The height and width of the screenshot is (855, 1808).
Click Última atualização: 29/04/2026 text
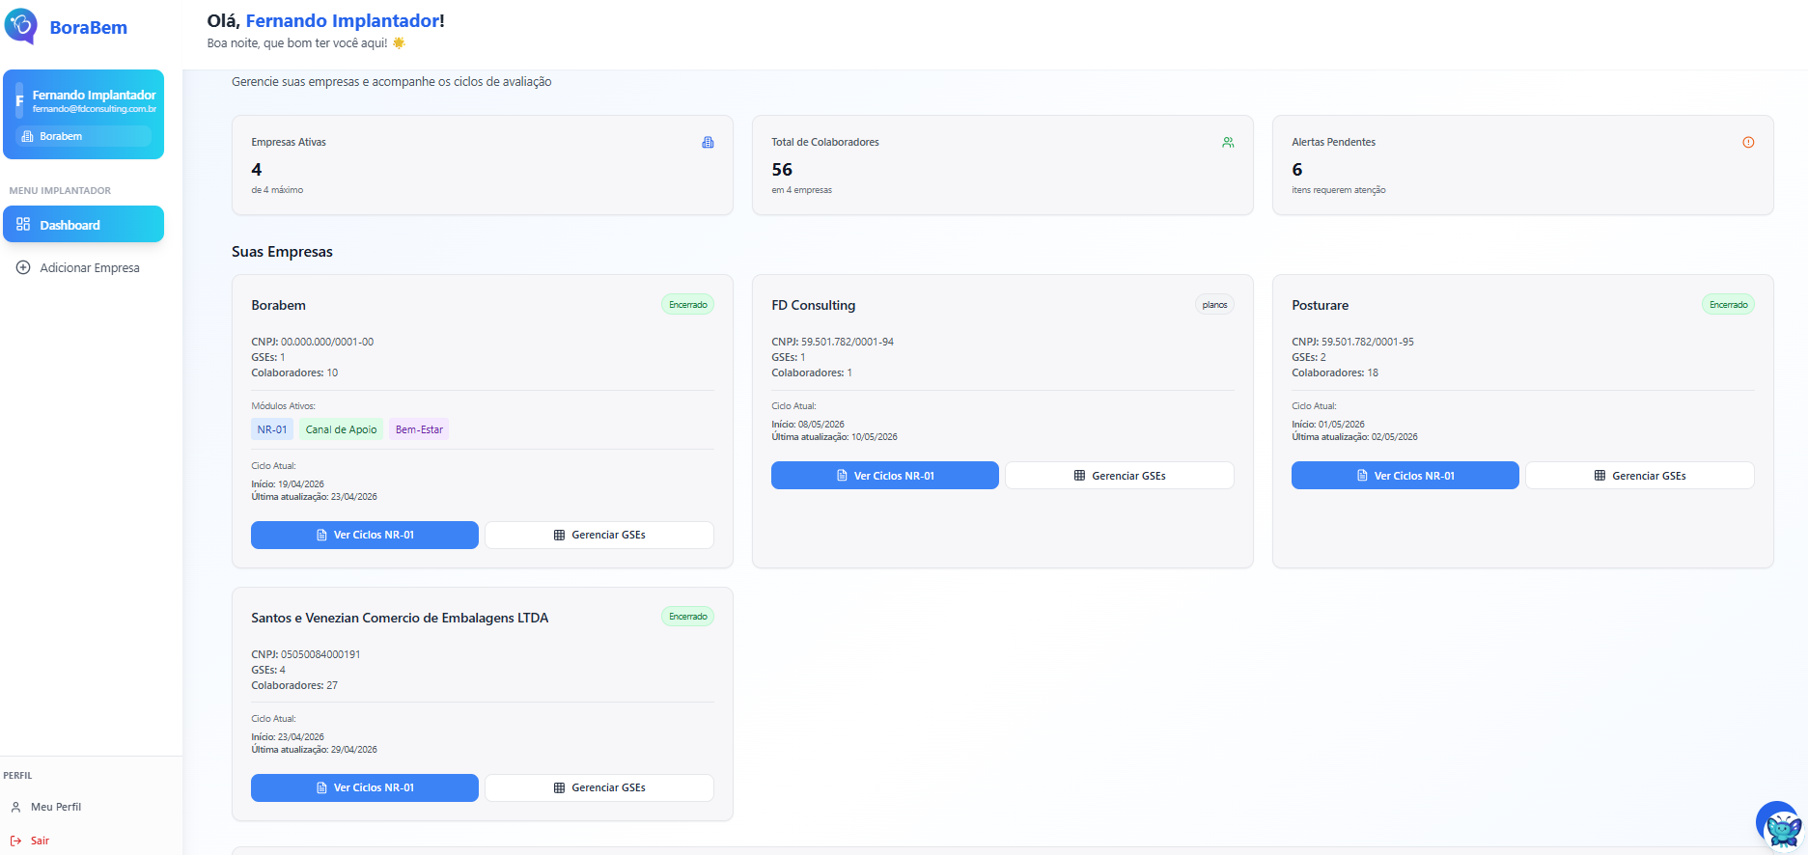314,750
